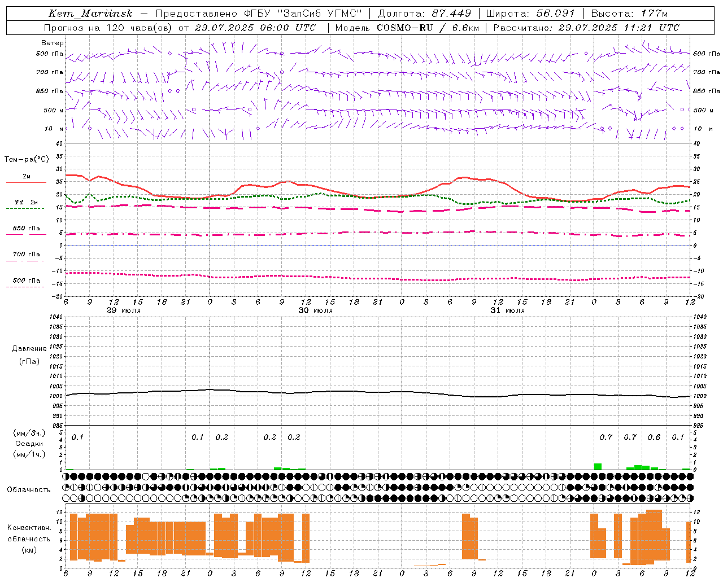
Task: Click the (гПа) unit under Давление
Action: 29,362
